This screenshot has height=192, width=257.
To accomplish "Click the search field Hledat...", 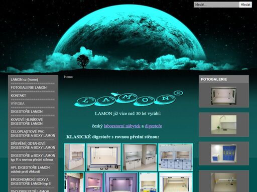I will click(216, 4).
